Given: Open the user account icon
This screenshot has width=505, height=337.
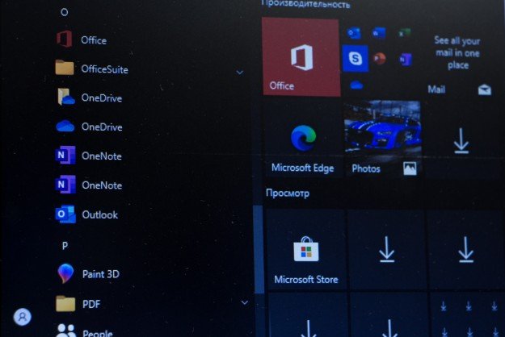Looking at the screenshot, I should [23, 317].
